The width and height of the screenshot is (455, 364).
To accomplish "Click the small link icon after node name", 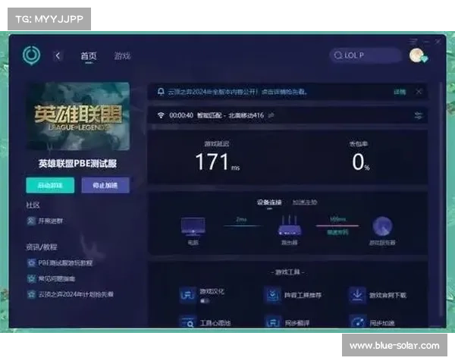I will [x=271, y=115].
